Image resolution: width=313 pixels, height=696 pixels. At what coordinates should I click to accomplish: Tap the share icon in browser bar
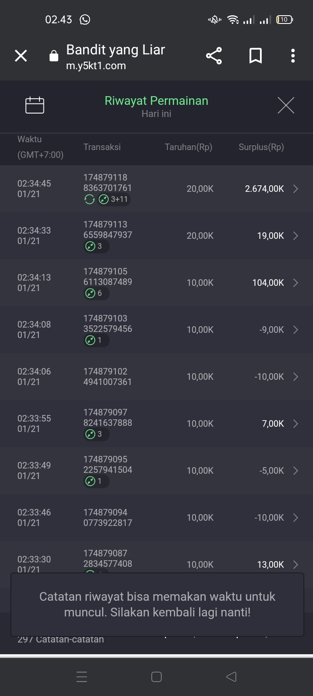(213, 56)
